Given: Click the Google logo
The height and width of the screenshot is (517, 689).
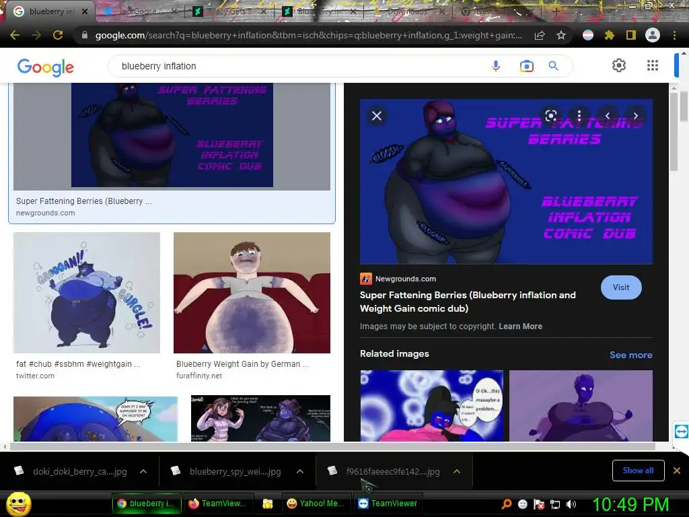Looking at the screenshot, I should [46, 67].
